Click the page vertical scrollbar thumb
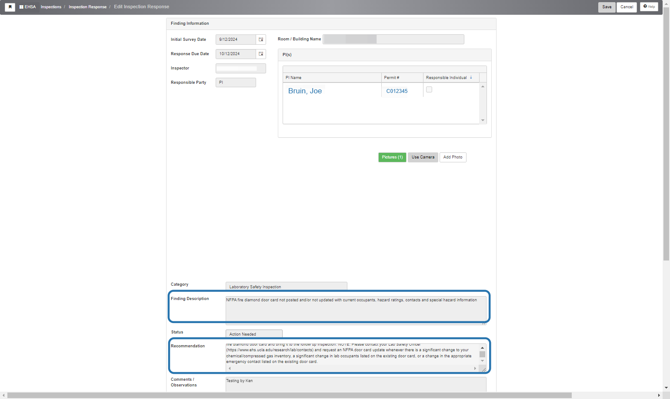The width and height of the screenshot is (670, 399). click(x=667, y=134)
